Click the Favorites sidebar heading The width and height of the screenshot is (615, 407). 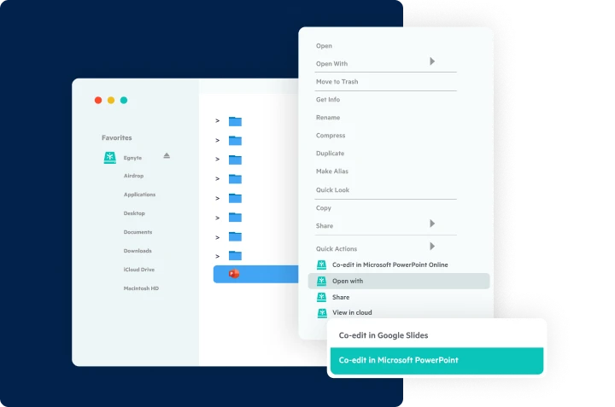pyautogui.click(x=116, y=138)
